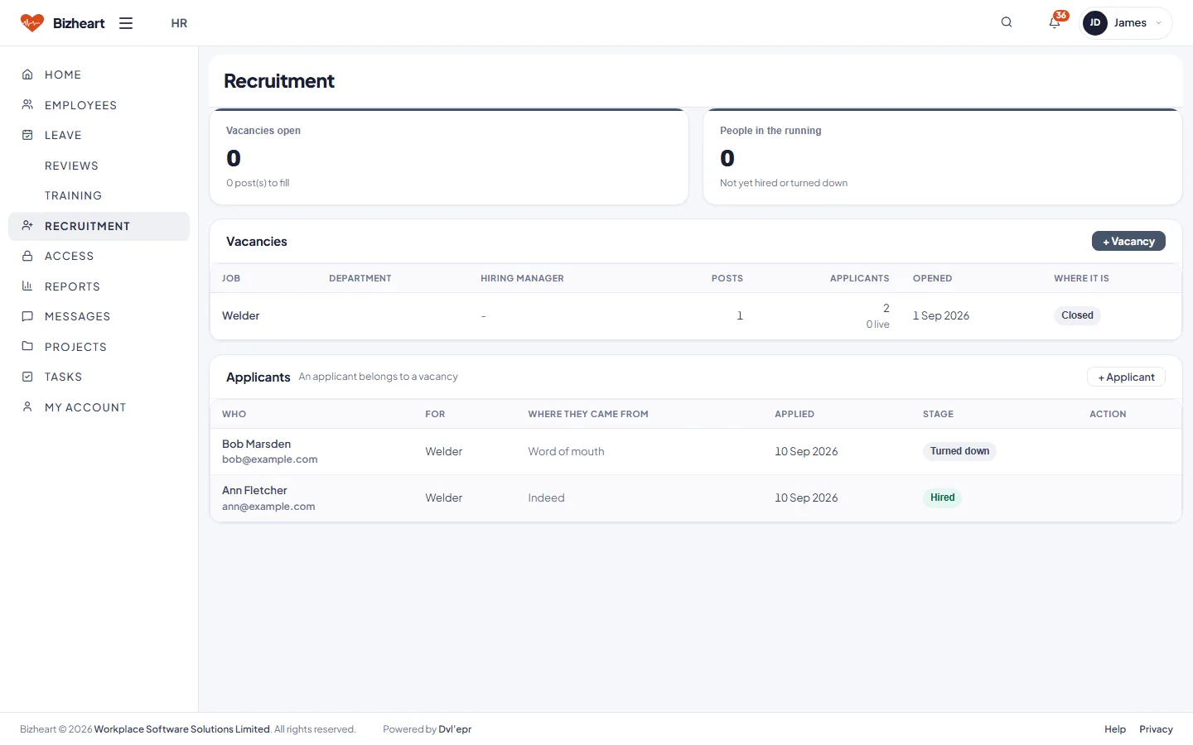Toggle the hamburger menu icon
This screenshot has height=745, width=1193.
click(126, 23)
